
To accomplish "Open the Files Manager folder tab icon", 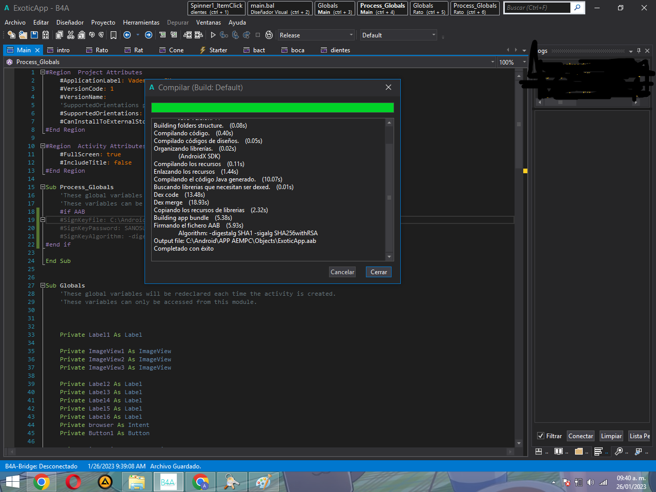I will tap(579, 452).
